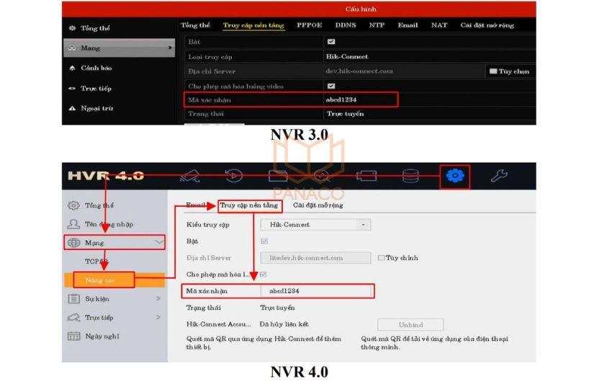Viewport: 612px width, 384px height.
Task: Click the litedev.hik-connect.com server address field
Action: click(x=315, y=258)
